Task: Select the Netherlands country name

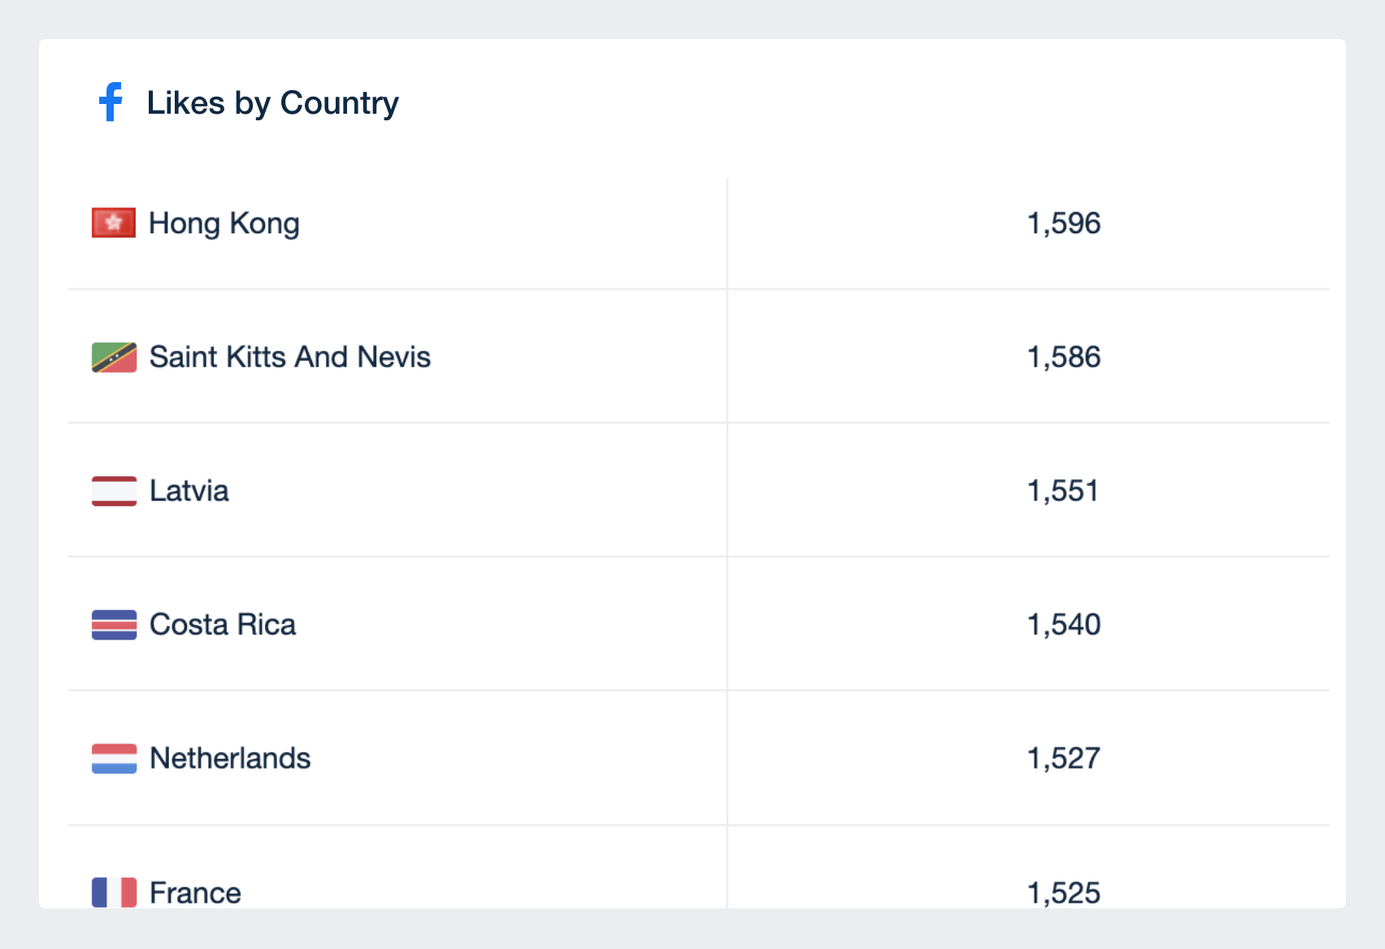Action: point(230,758)
